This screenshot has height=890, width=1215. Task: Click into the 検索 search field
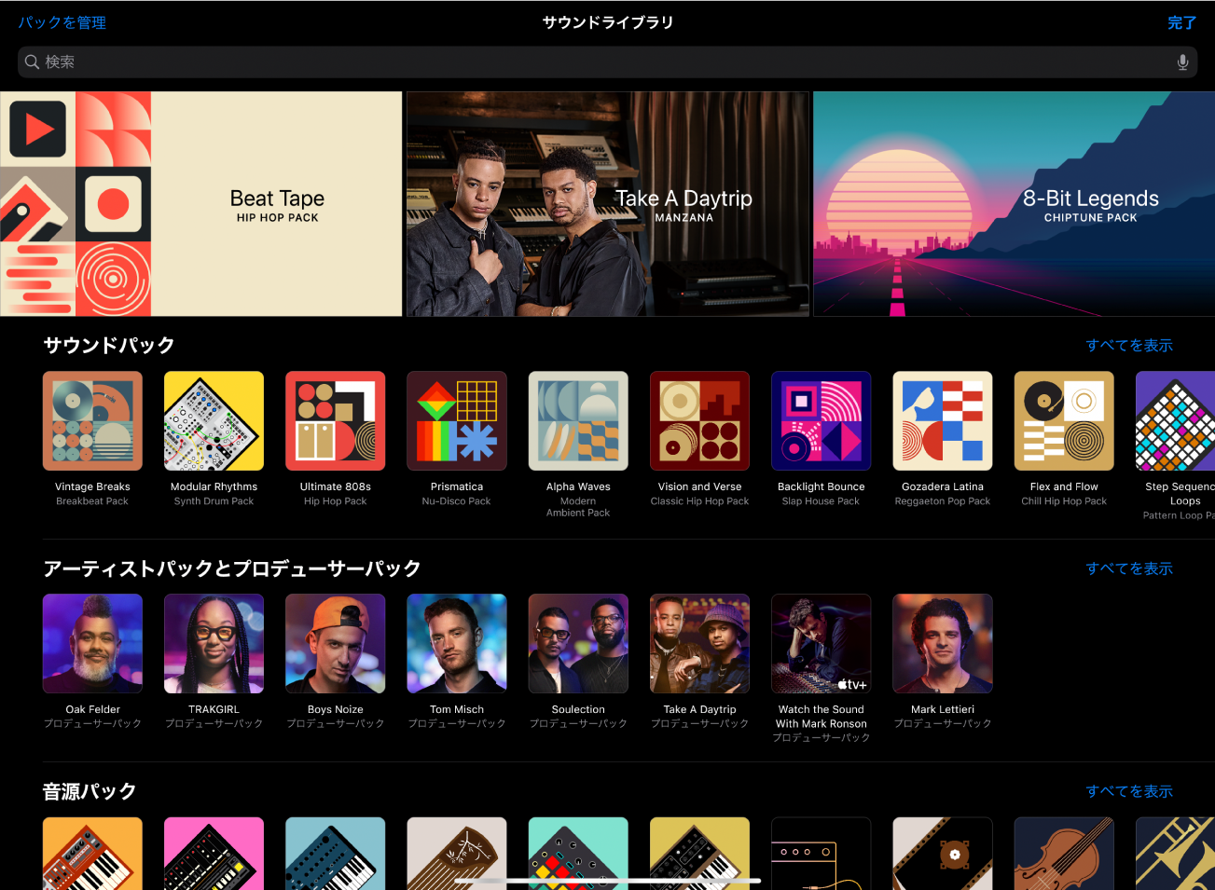tap(607, 62)
